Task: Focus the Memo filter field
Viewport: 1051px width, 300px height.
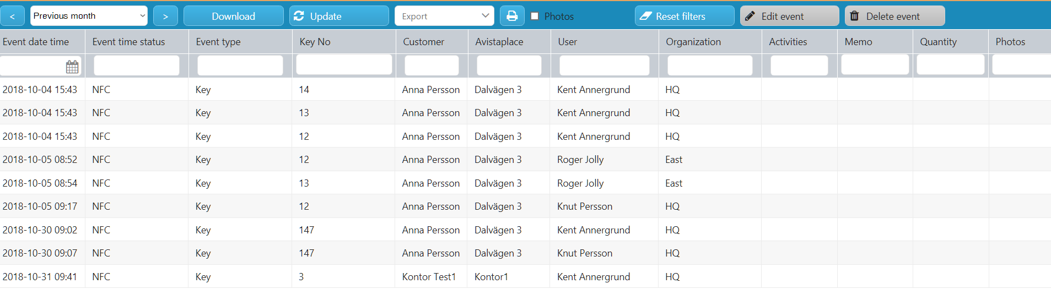Action: pos(875,64)
